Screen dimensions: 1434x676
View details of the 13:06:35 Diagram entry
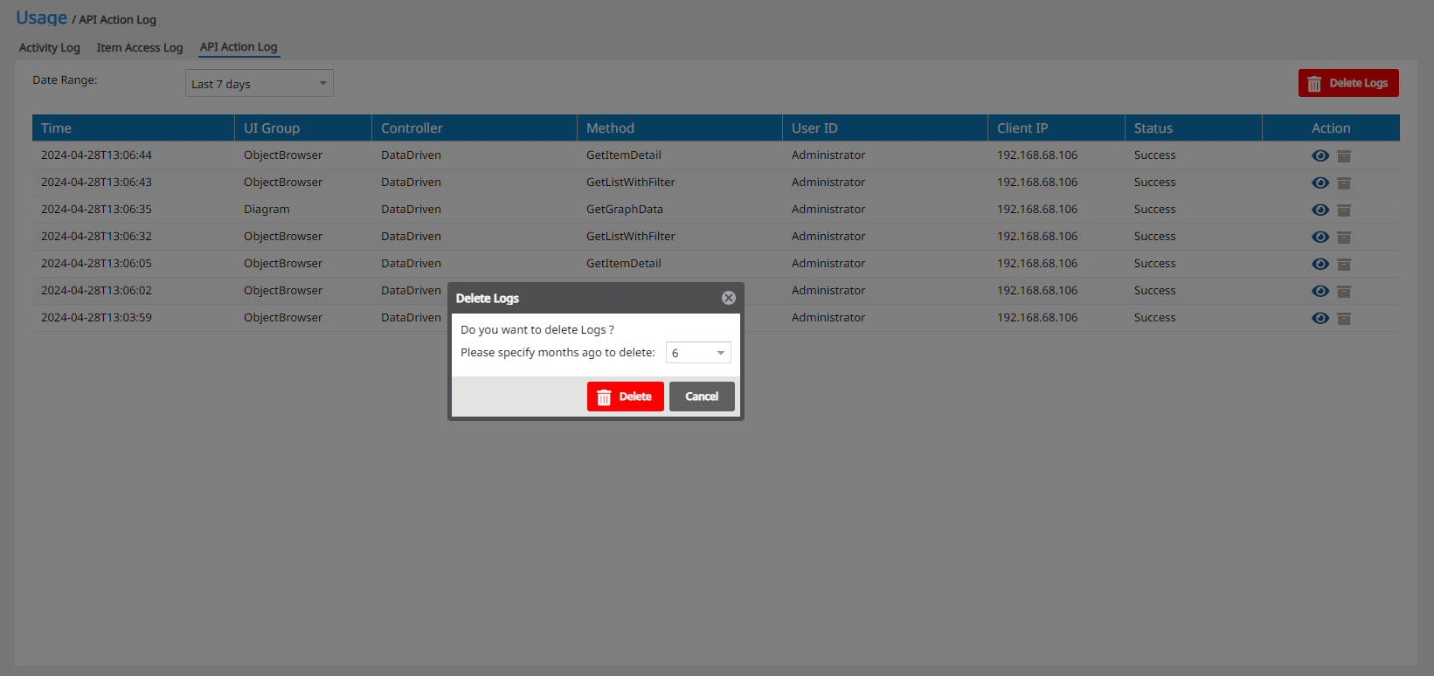point(1320,210)
